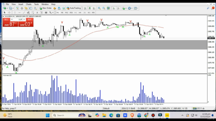Switch to H1 timeframe
The image size is (216, 121).
click(x=76, y=12)
